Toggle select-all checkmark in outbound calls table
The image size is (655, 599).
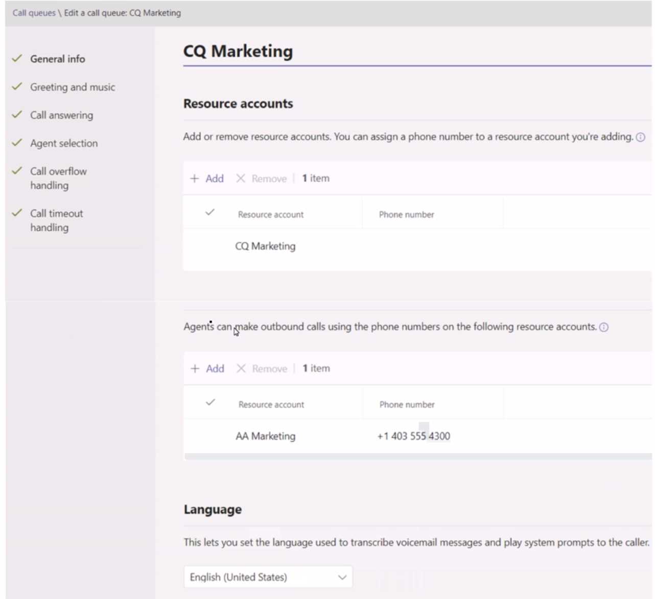point(210,403)
